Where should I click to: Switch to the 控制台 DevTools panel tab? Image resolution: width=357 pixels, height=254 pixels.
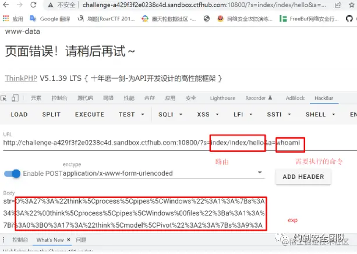click(x=59, y=98)
